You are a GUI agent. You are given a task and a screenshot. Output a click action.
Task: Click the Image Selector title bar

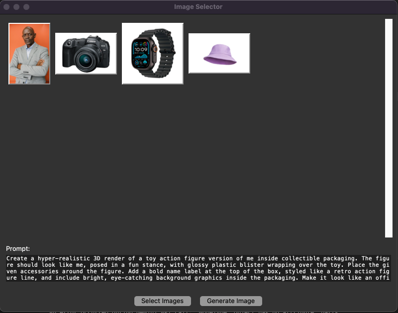point(198,7)
